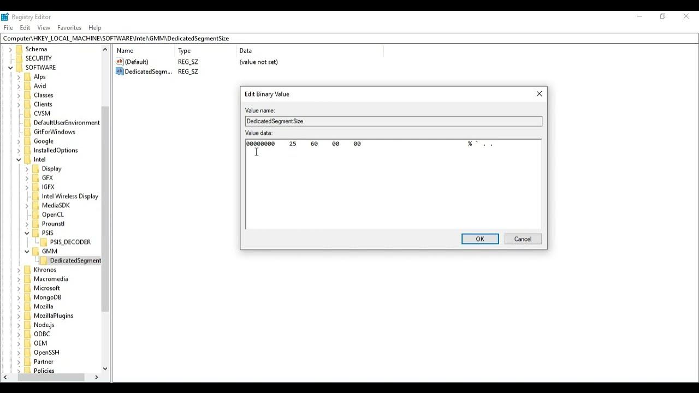
Task: Sort values by Data column header
Action: click(x=310, y=51)
